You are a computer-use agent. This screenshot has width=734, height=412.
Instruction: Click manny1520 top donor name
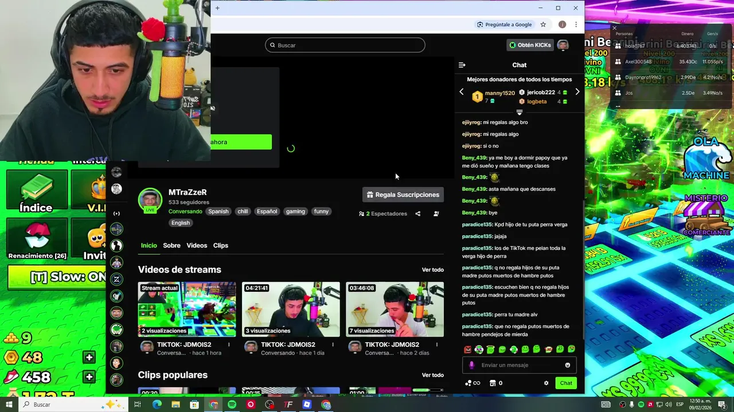point(500,93)
